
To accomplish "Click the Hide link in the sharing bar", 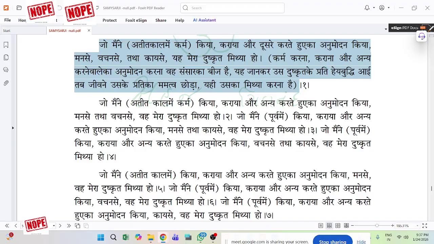I will [x=361, y=242].
